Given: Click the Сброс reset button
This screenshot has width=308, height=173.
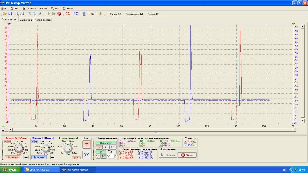Looking at the screenshot, I should coord(187,155).
